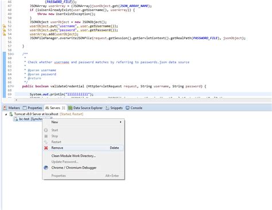
Task: Collapse the Javadoc comment at line 59
Action: [13, 54]
